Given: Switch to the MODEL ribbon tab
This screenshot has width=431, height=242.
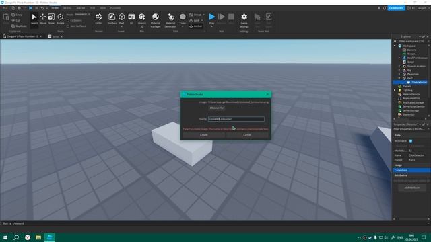Looking at the screenshot, I should coord(67,8).
